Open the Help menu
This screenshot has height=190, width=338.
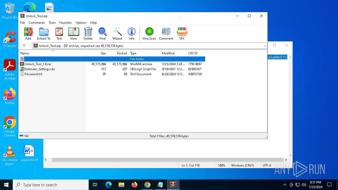(x=93, y=23)
